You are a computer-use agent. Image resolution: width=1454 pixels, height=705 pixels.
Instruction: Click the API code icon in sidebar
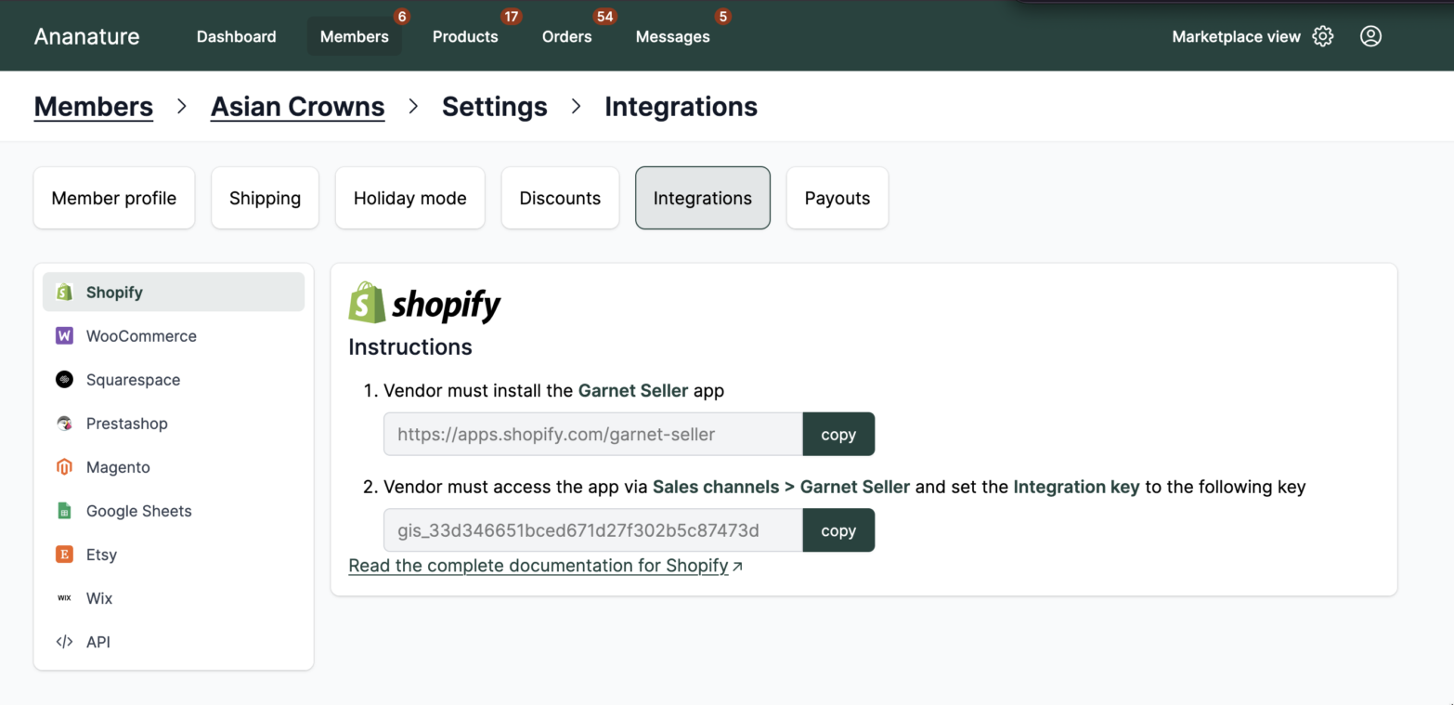(64, 642)
